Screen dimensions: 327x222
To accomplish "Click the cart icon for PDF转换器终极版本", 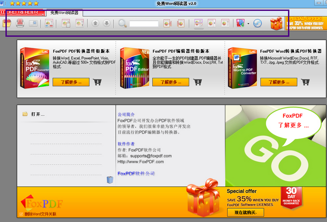I will coord(97,82).
